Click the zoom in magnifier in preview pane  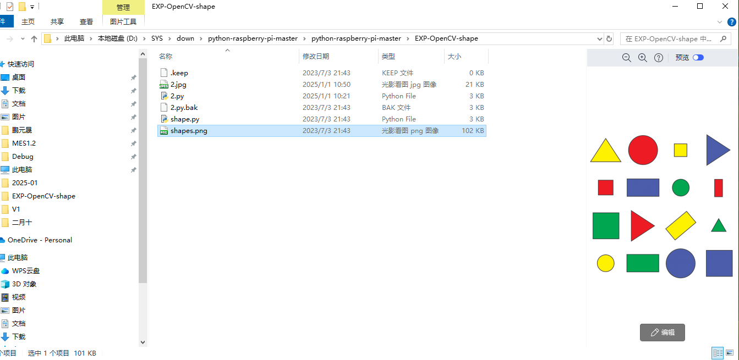tap(642, 58)
